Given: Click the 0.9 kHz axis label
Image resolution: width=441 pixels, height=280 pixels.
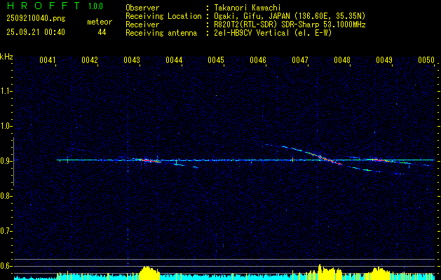Looking at the screenshot, I should [x=5, y=161].
